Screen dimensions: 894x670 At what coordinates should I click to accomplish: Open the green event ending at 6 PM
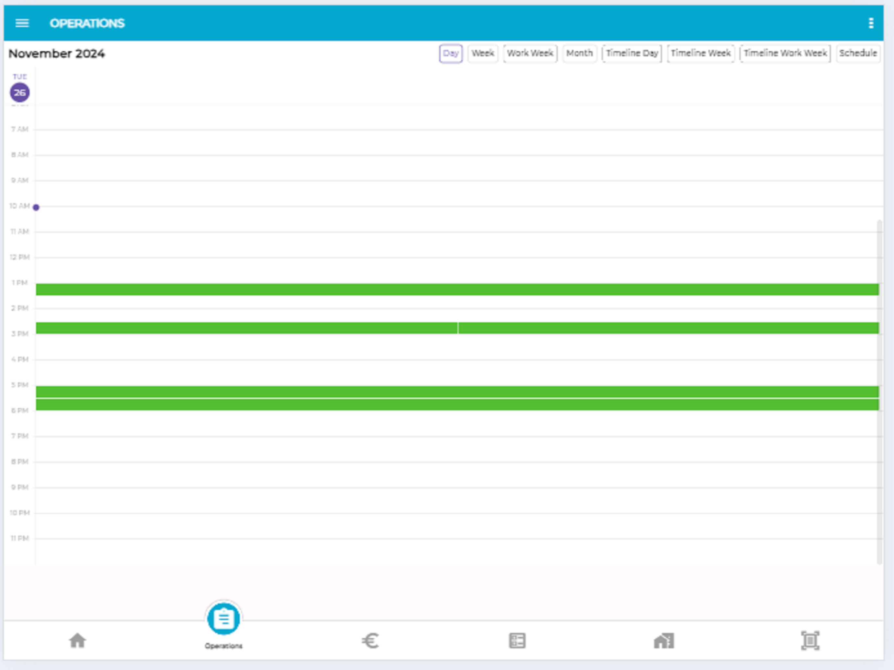457,405
